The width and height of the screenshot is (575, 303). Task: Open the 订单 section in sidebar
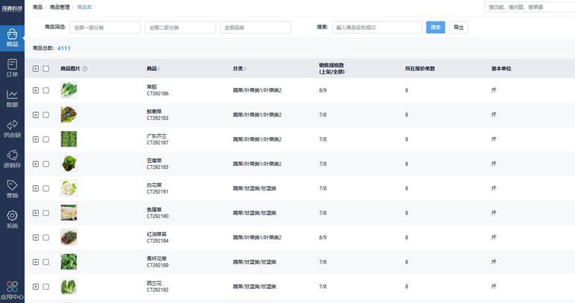coord(12,68)
